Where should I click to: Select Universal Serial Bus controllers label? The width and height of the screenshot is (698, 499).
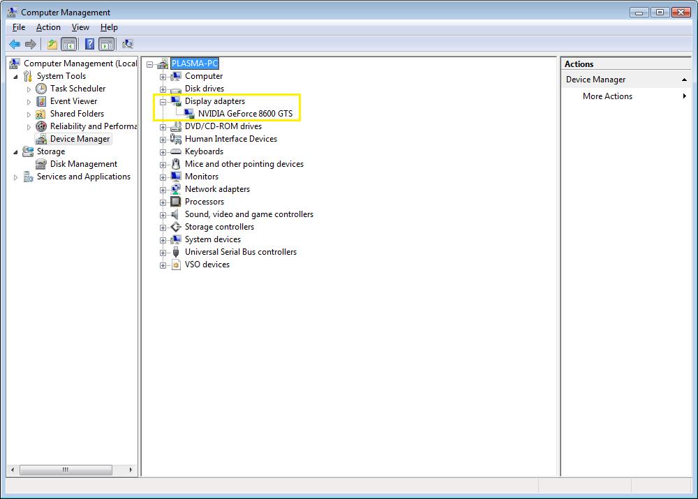click(240, 252)
